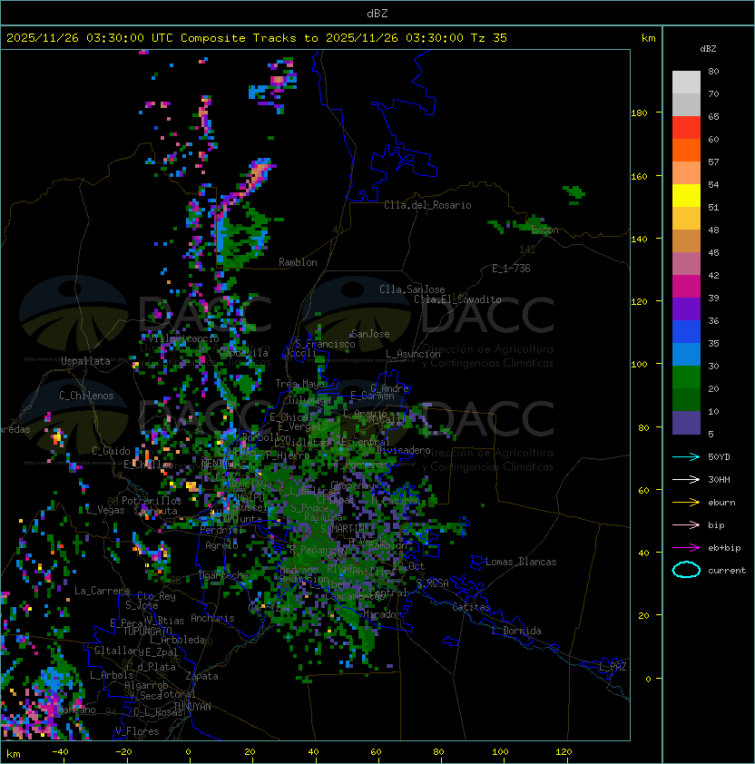
Task: Click the 'G_Andre' place label
Action: point(389,388)
